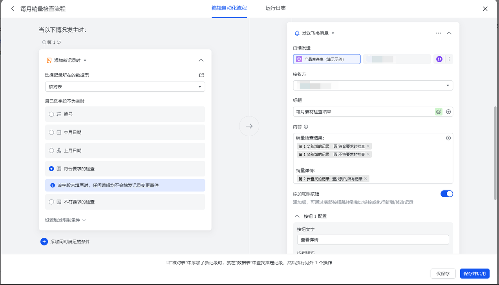Click the 按钮文字 input field

pyautogui.click(x=373, y=240)
